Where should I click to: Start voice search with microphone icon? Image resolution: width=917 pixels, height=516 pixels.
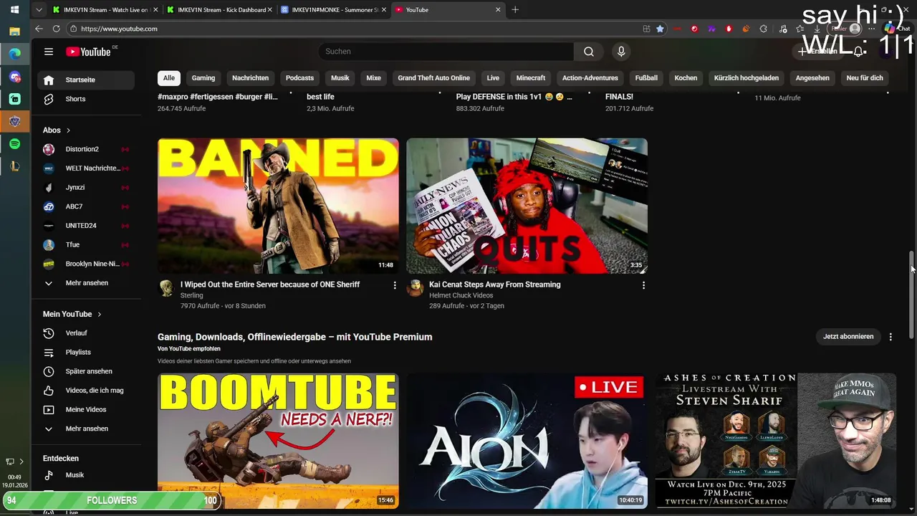point(621,52)
